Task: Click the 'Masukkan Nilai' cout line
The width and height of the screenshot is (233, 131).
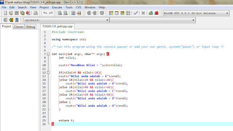Action: tap(90, 65)
